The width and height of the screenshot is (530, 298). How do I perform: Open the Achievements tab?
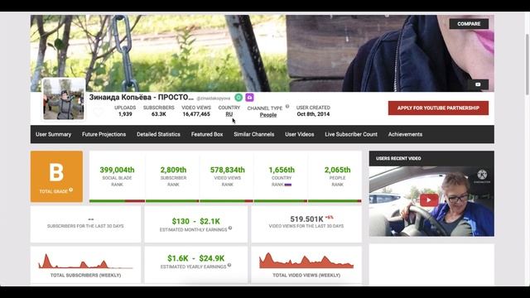(x=405, y=134)
